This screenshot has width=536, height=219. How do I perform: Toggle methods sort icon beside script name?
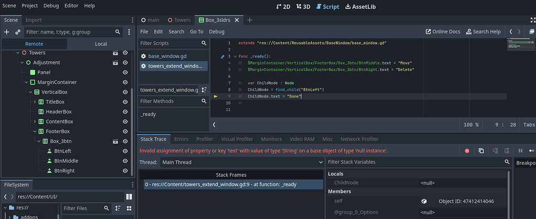click(x=204, y=90)
